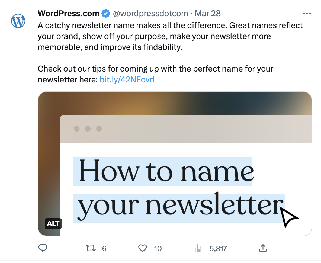View tweet analytics via the bar chart icon
This screenshot has height=263, width=321.
pyautogui.click(x=198, y=248)
